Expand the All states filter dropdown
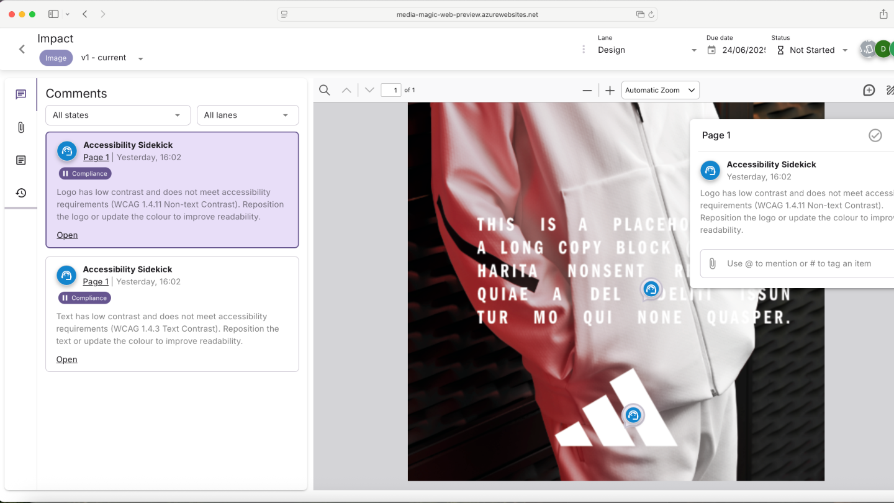 117,116
